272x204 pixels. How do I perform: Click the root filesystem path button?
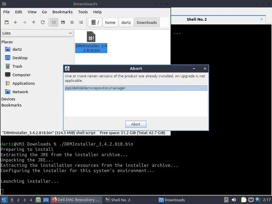tap(95, 22)
